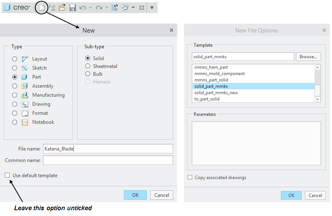Viewport: 332px width, 216px height.
Task: Choose the Sheetmetal sub-type option
Action: click(x=88, y=66)
